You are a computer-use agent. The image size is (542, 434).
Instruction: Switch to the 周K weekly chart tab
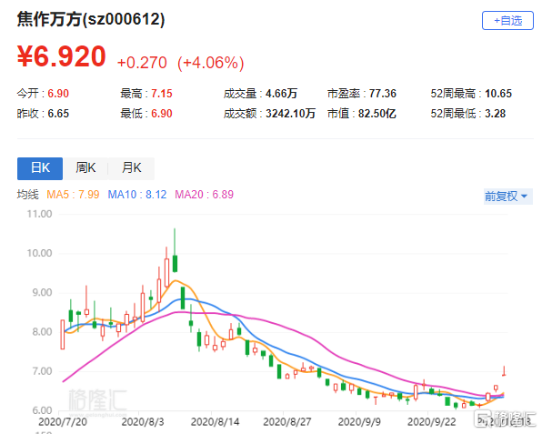[x=85, y=168]
